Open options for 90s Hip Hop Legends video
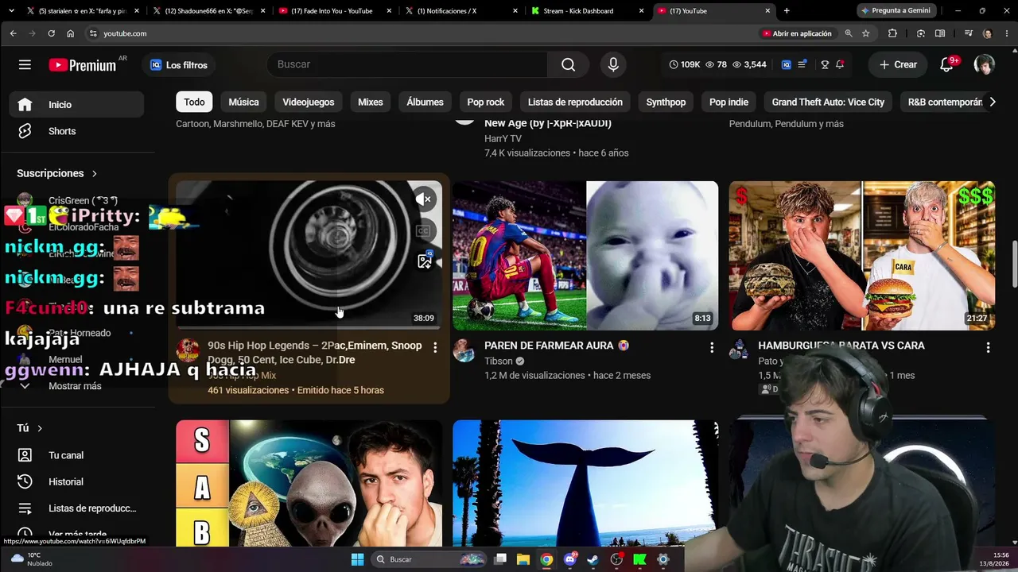 click(x=435, y=347)
